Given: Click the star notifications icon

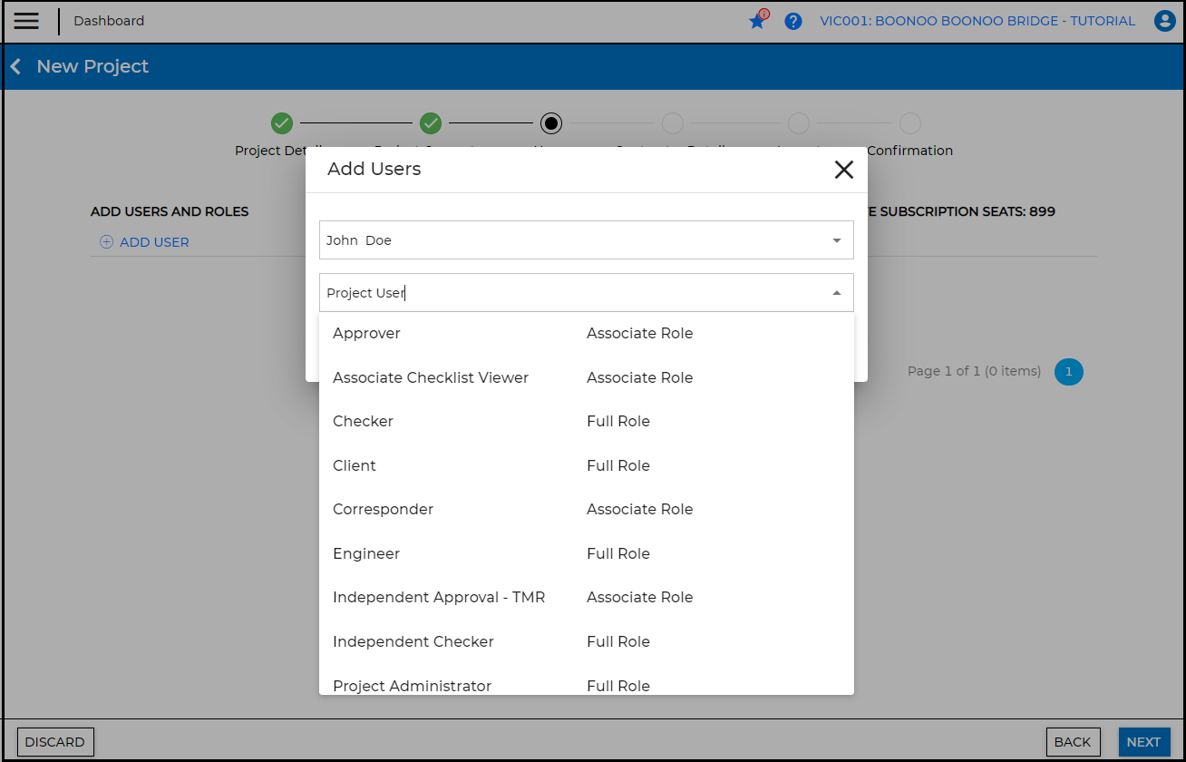Looking at the screenshot, I should 757,21.
